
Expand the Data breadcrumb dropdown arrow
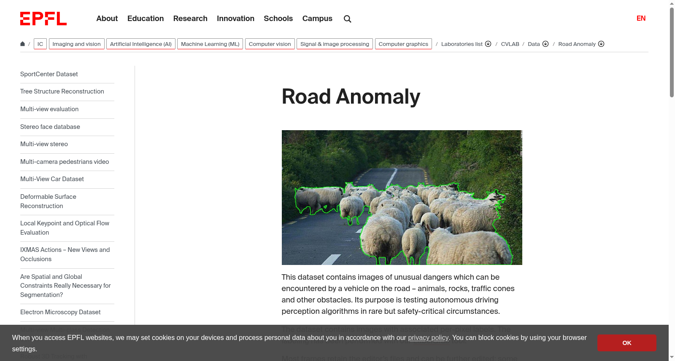coord(545,44)
